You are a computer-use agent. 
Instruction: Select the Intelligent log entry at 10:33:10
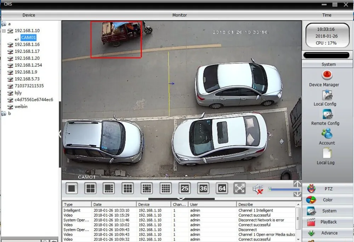179,210
